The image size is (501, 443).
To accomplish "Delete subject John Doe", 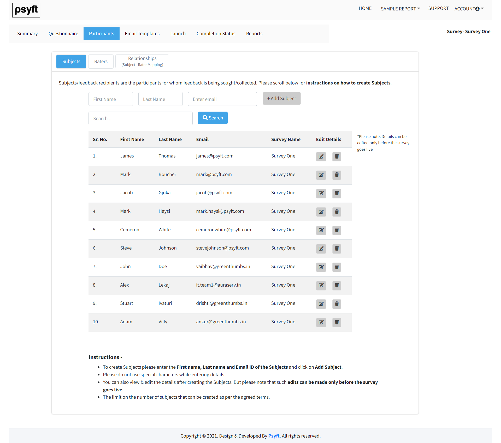I will tap(337, 267).
